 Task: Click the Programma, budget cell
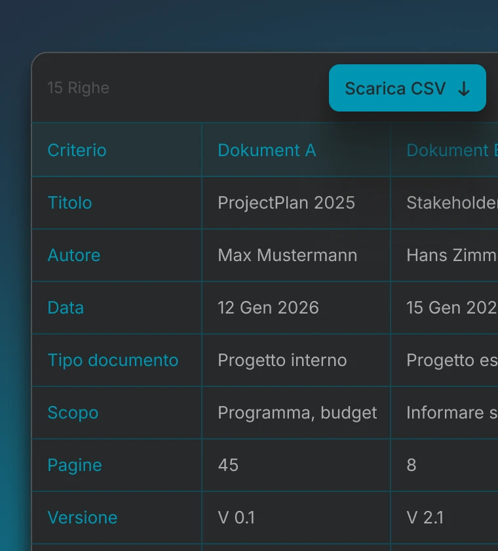pyautogui.click(x=297, y=413)
